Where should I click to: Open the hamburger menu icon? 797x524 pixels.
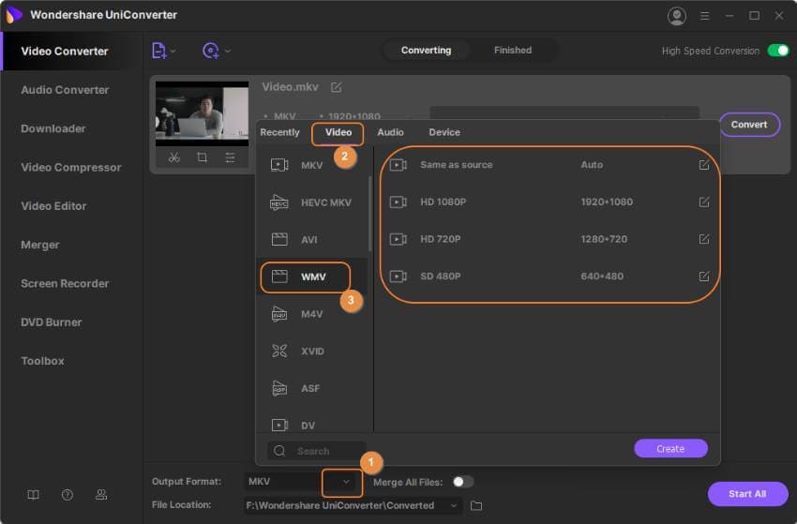pyautogui.click(x=704, y=16)
